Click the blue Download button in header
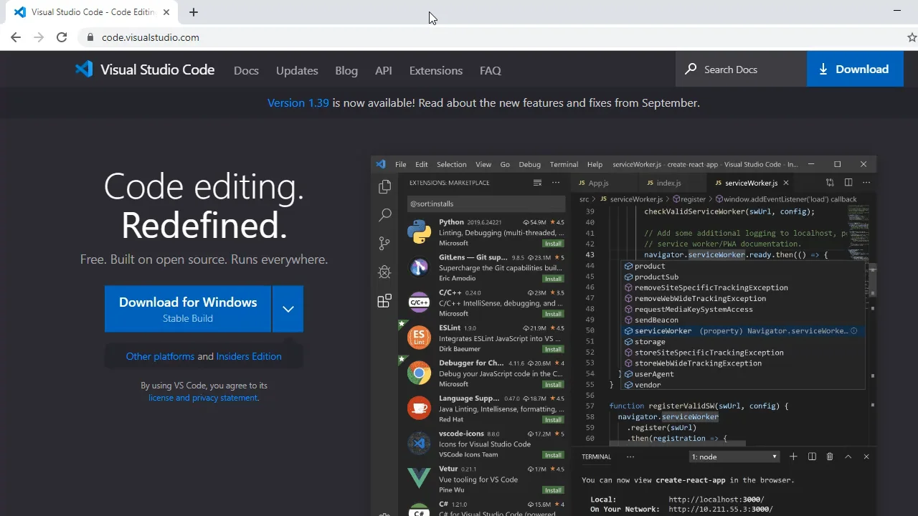Screen dimensions: 918x516 (x=855, y=69)
